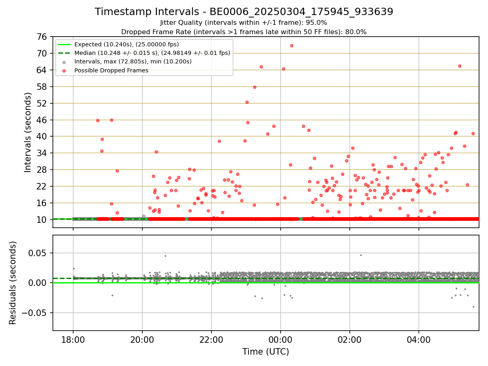
Task: Click the "20:00" time tick label
Action: click(142, 340)
